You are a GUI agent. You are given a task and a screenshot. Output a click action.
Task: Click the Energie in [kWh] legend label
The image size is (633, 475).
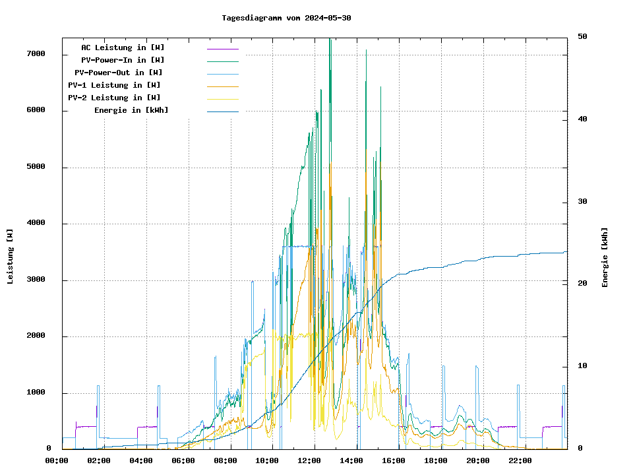pyautogui.click(x=131, y=110)
